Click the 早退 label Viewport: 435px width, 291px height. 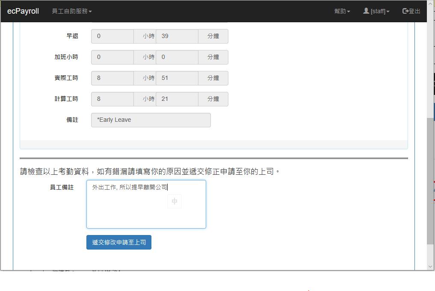coord(72,36)
